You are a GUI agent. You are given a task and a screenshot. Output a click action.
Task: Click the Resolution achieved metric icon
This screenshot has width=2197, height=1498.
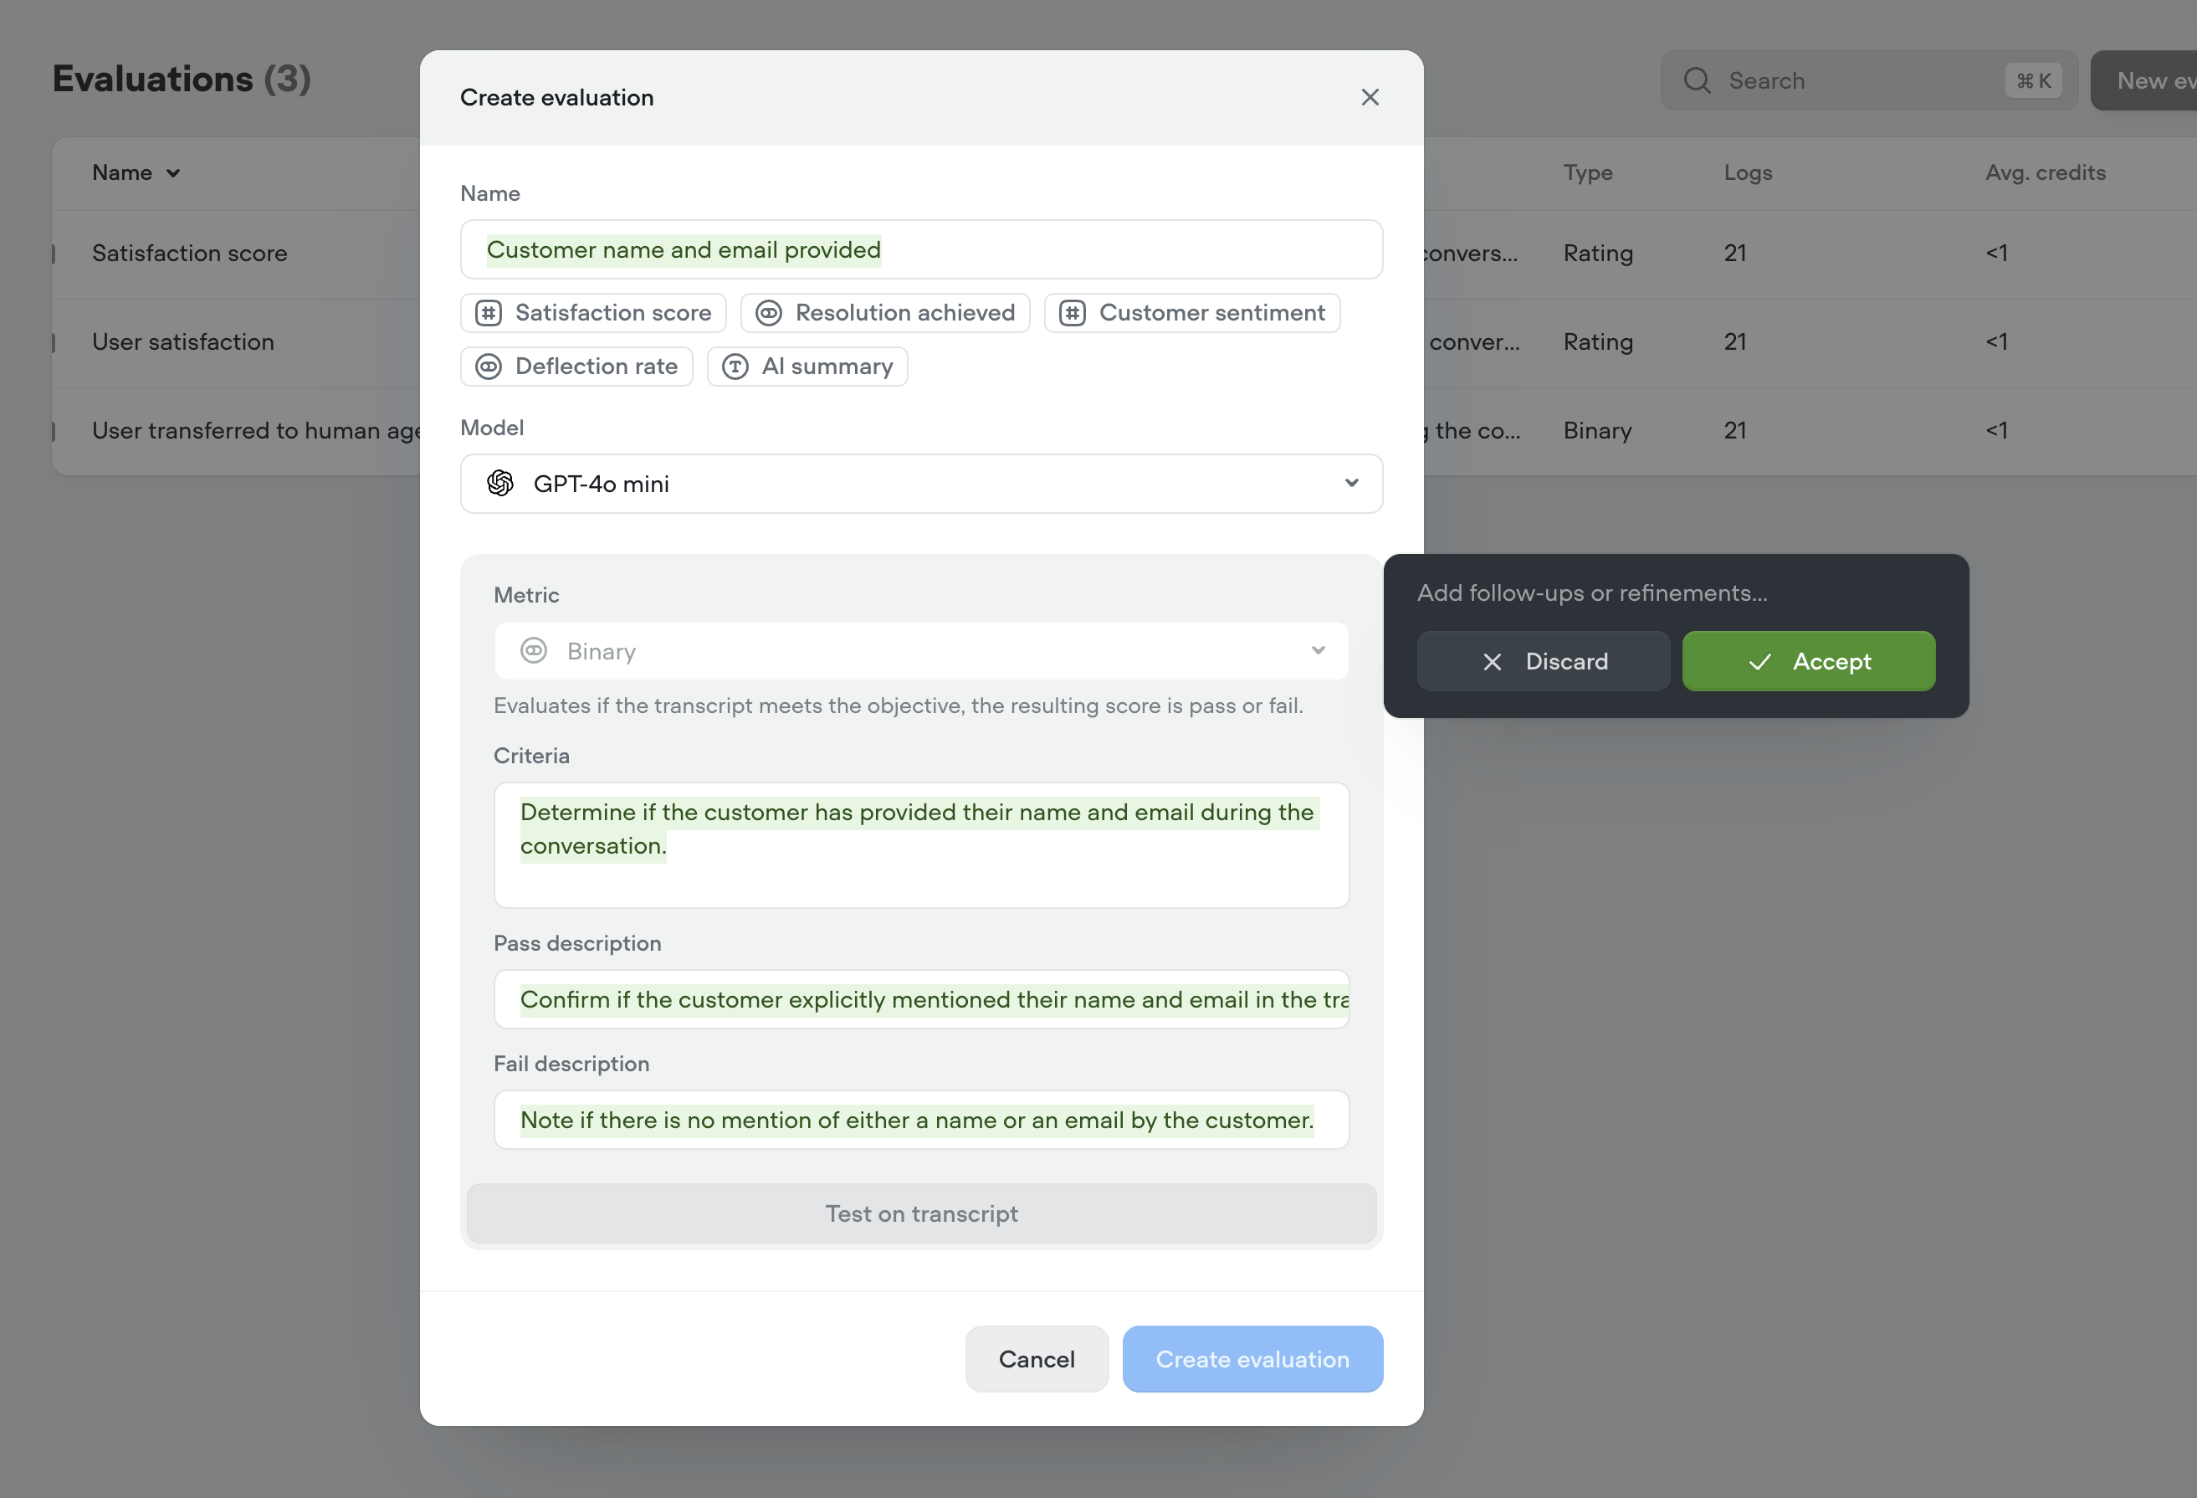point(770,312)
